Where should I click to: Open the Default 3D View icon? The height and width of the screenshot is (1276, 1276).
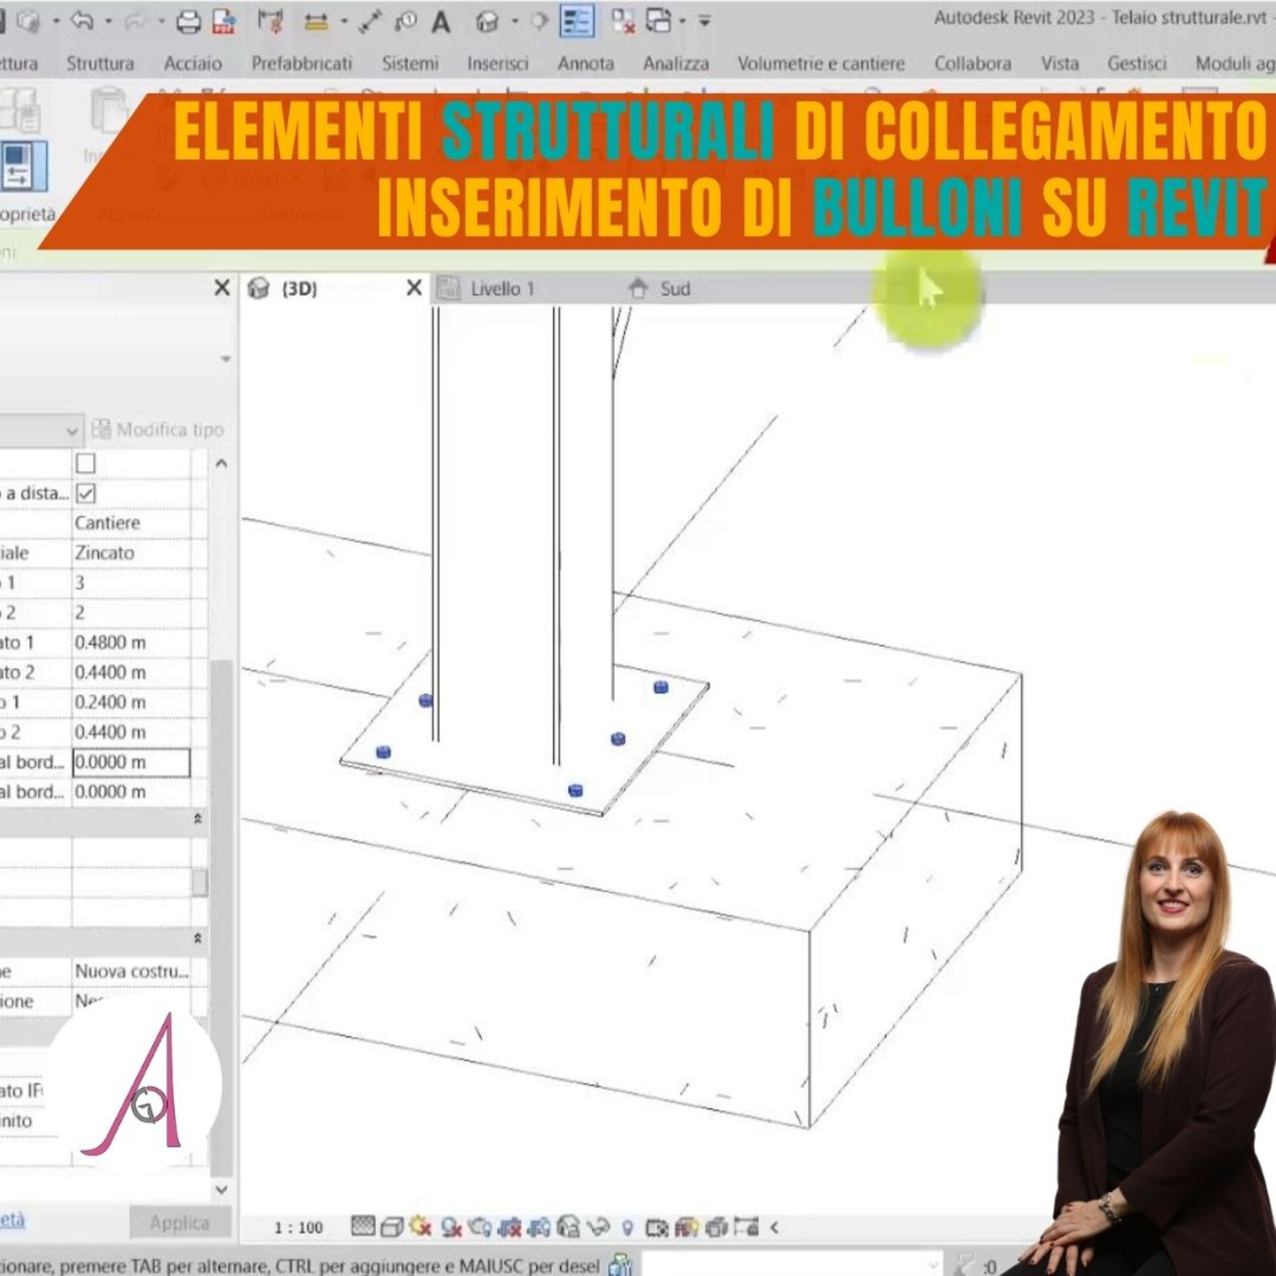(487, 22)
